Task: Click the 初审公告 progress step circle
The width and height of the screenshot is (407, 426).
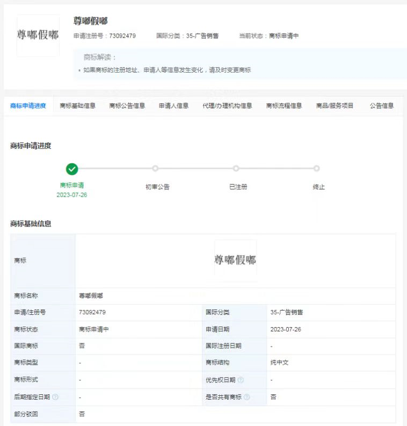Action: tap(155, 169)
